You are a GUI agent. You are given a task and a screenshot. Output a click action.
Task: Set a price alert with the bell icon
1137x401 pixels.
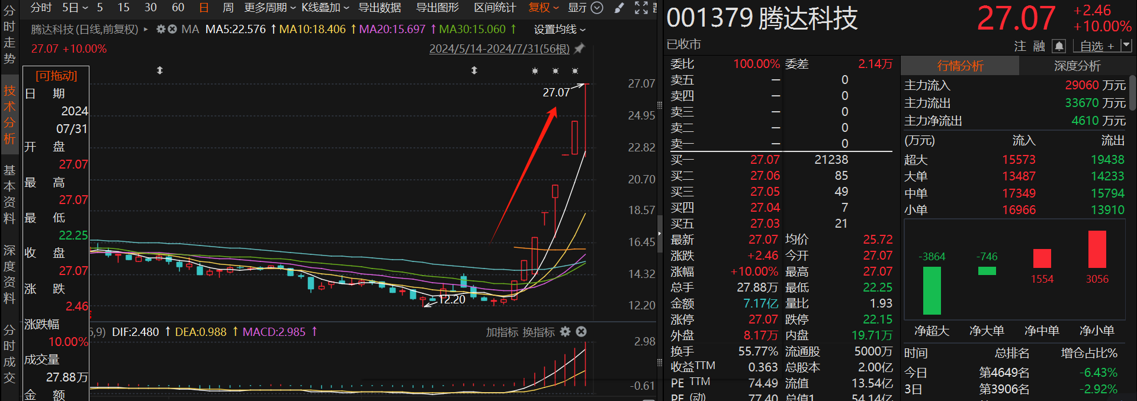(x=1059, y=46)
